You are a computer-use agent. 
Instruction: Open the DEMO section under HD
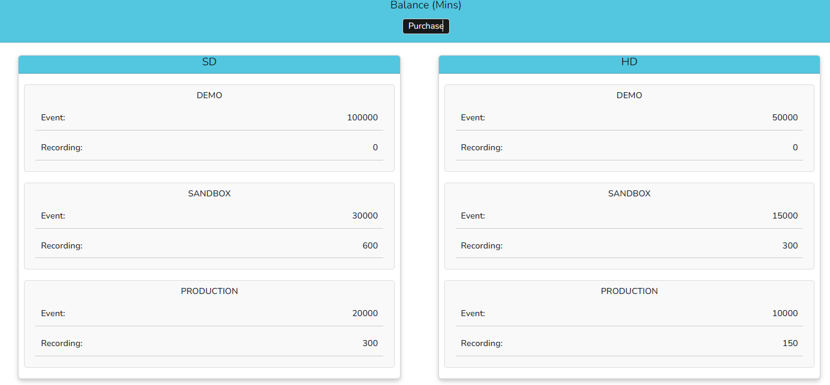pyautogui.click(x=629, y=95)
